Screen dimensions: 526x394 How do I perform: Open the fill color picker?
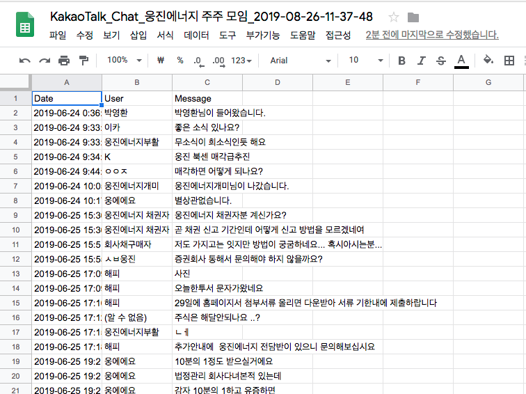pos(488,61)
